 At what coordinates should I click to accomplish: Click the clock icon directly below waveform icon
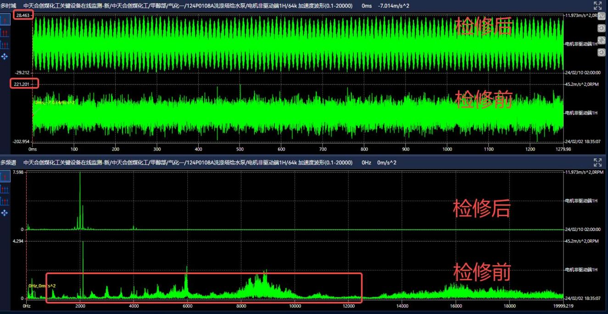[x=602, y=28]
